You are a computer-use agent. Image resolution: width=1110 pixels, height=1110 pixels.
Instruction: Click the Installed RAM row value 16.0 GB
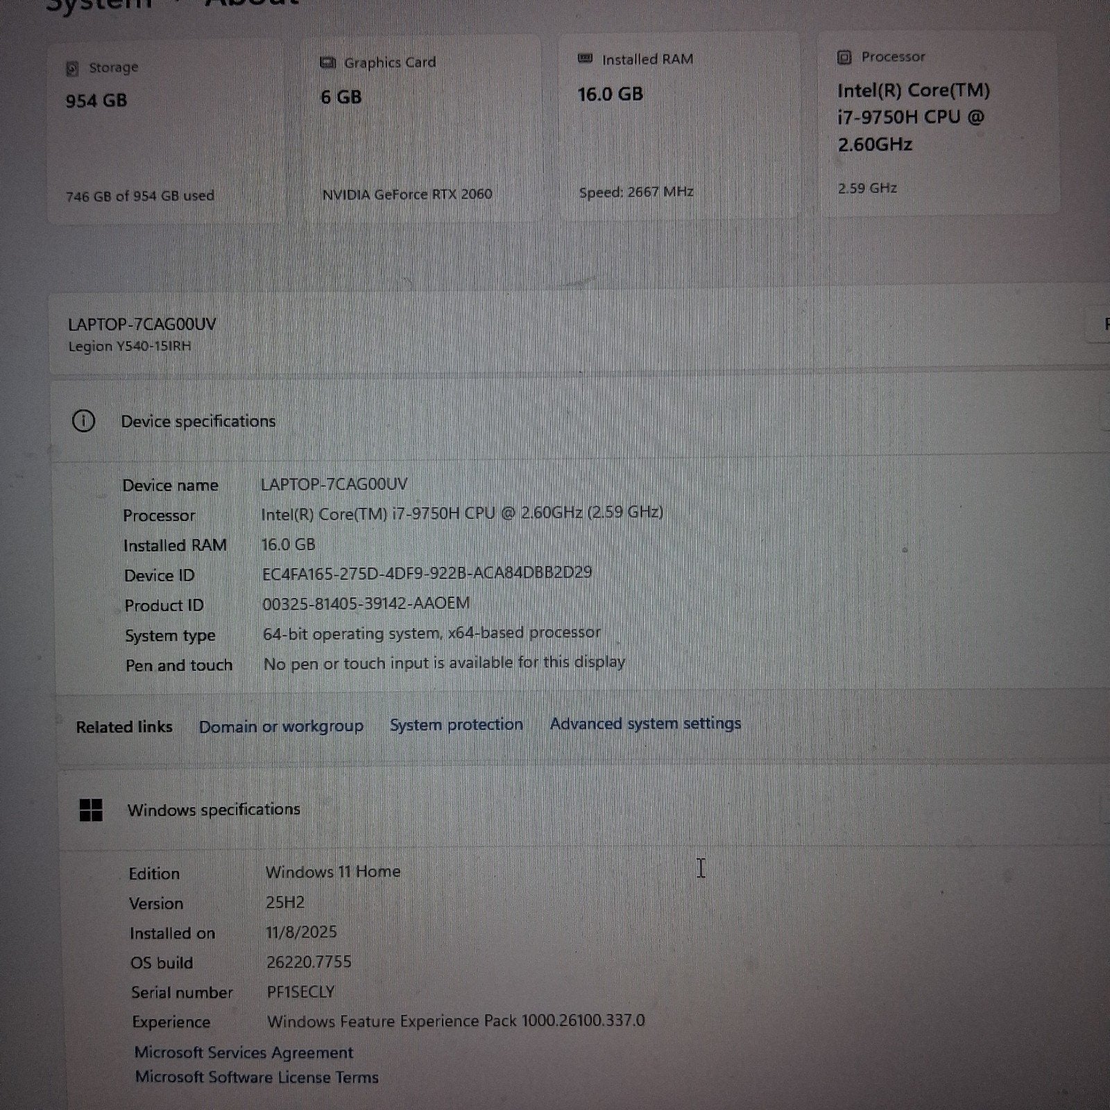(289, 545)
